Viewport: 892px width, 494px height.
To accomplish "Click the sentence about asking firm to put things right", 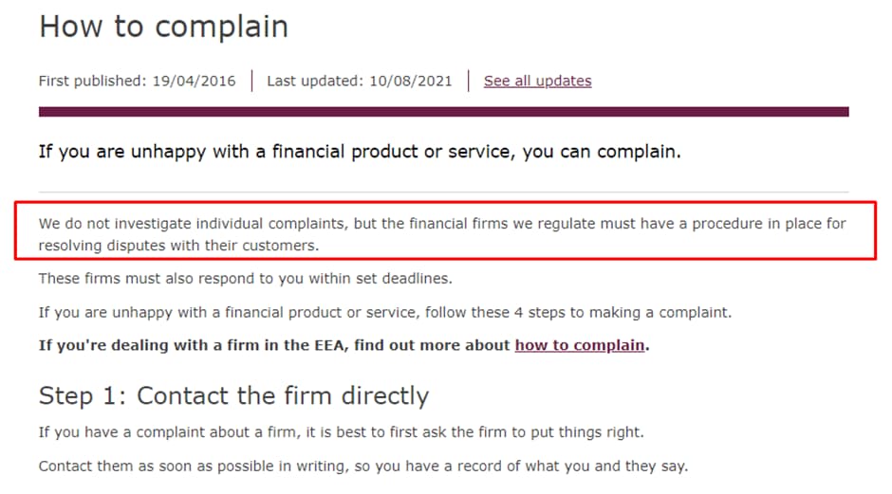I will [x=342, y=432].
